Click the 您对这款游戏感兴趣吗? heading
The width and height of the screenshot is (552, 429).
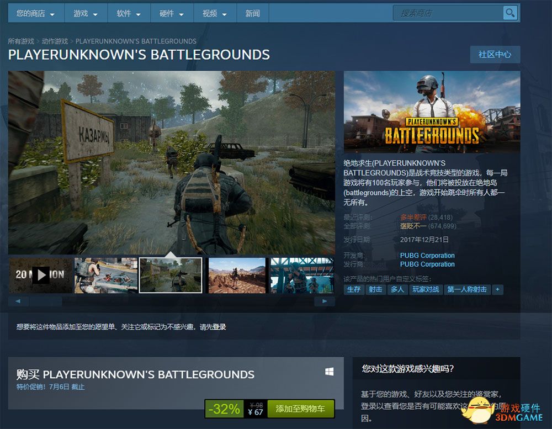(408, 369)
